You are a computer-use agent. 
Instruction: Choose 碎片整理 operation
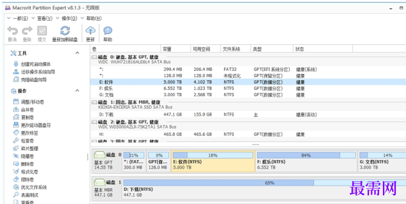click(26, 148)
